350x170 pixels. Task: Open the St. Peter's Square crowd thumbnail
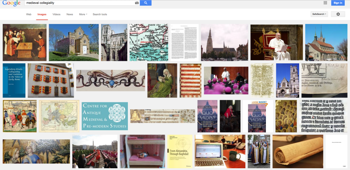pyautogui.click(x=95, y=151)
